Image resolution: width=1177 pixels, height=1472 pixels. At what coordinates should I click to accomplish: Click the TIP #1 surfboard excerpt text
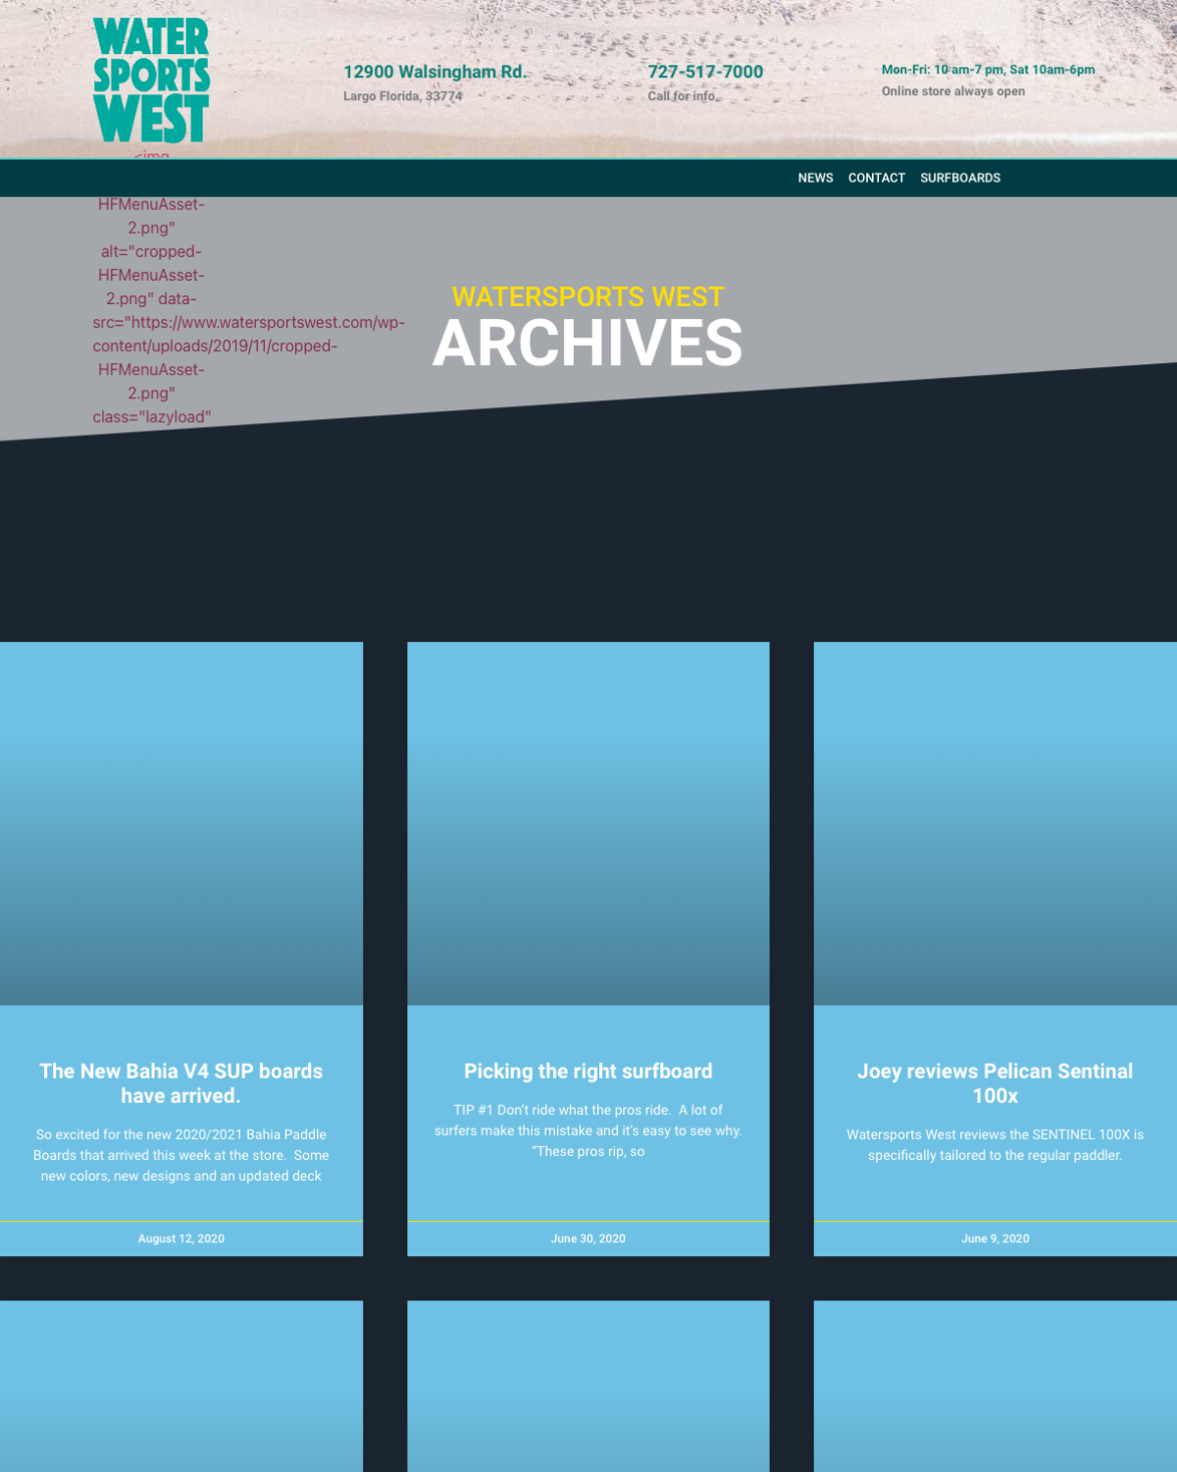click(588, 1130)
